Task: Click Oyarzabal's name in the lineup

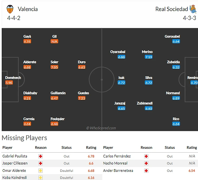Action: pyautogui.click(x=118, y=52)
